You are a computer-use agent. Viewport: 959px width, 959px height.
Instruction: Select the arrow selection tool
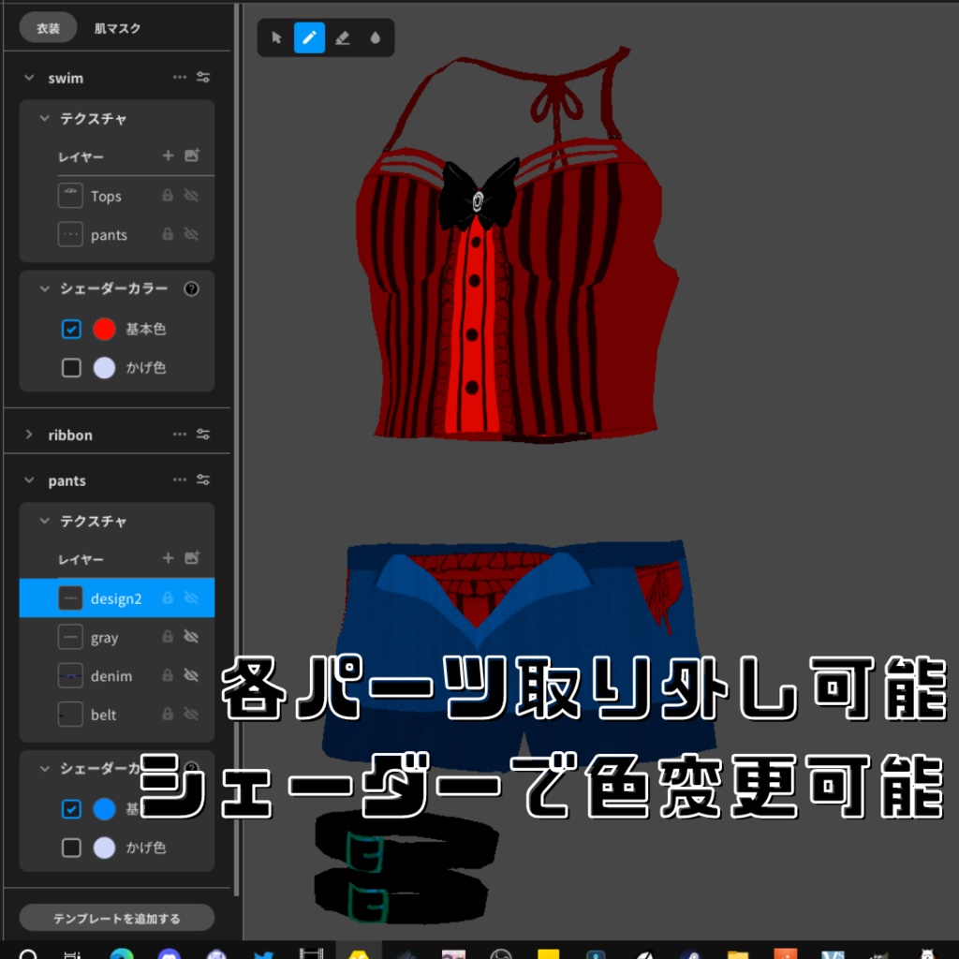pyautogui.click(x=276, y=37)
